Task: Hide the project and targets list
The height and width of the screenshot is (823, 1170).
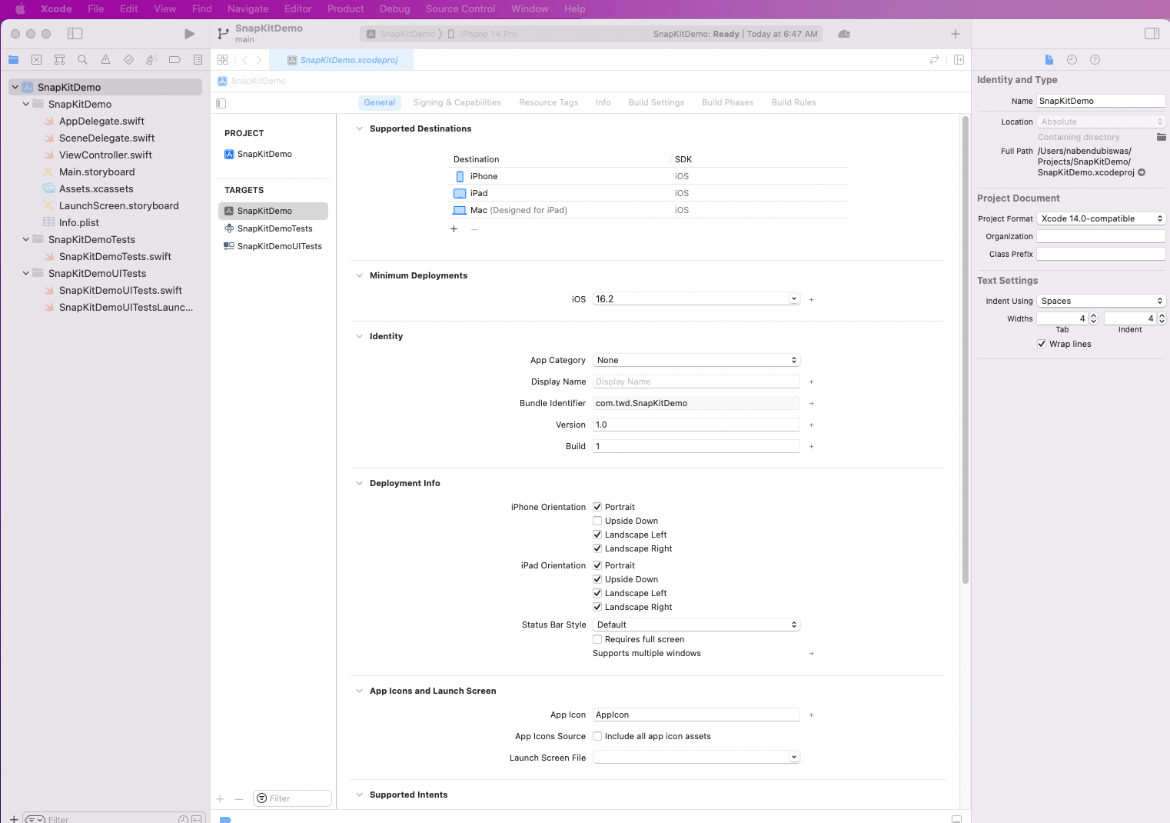Action: tap(221, 103)
